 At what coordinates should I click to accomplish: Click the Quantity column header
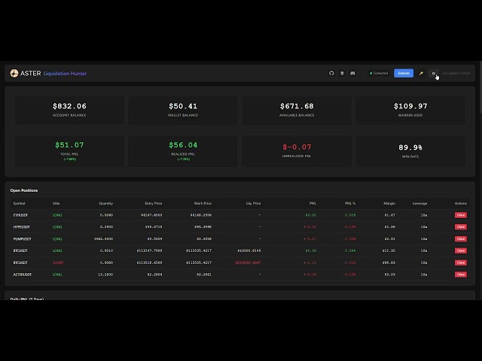click(x=105, y=203)
